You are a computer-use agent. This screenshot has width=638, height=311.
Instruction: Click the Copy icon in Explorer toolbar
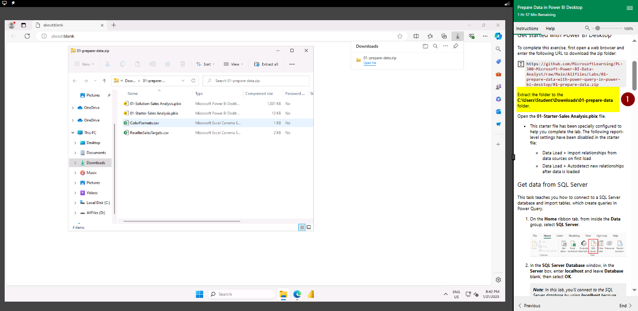click(x=123, y=64)
